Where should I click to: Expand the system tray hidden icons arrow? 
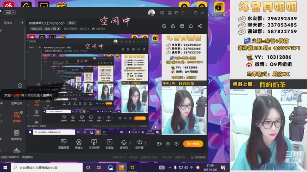pos(170,167)
